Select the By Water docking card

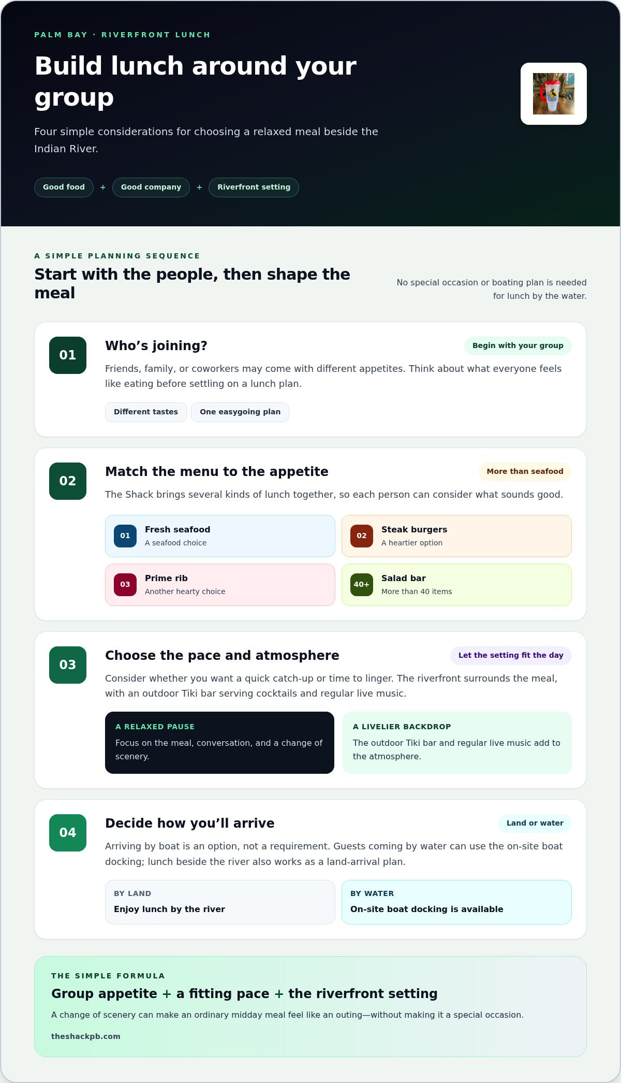click(456, 902)
